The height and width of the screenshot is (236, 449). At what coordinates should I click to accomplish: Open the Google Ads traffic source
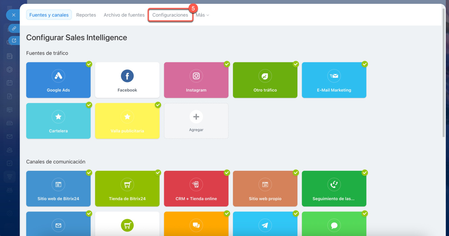58,80
